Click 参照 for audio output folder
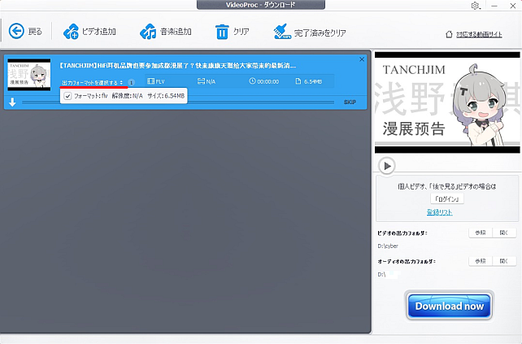 tap(481, 261)
